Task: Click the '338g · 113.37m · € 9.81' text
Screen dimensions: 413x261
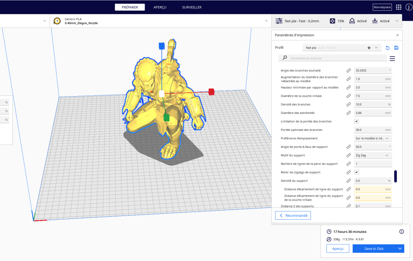Action: click(x=349, y=240)
